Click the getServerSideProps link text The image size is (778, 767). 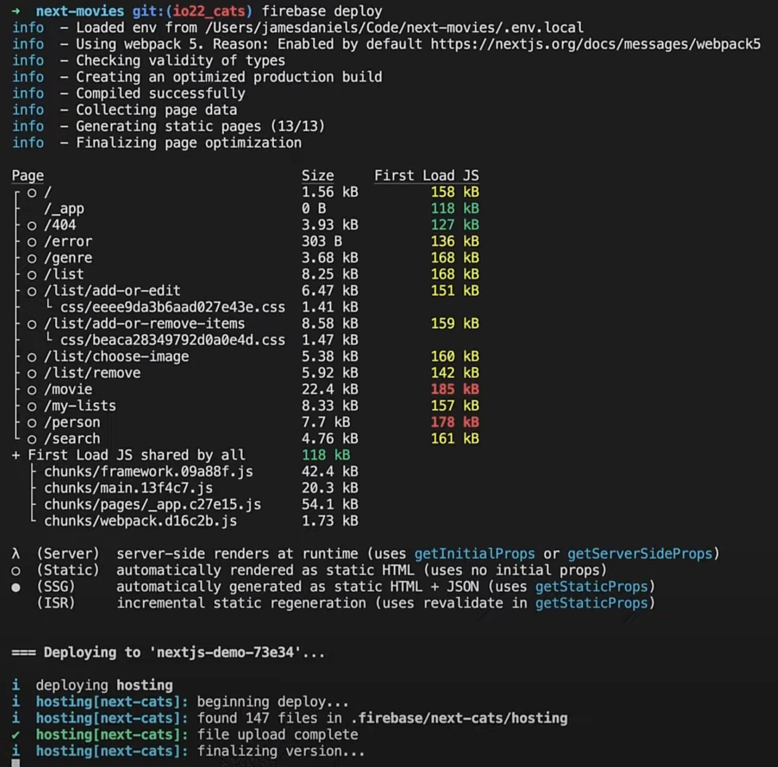tap(640, 554)
